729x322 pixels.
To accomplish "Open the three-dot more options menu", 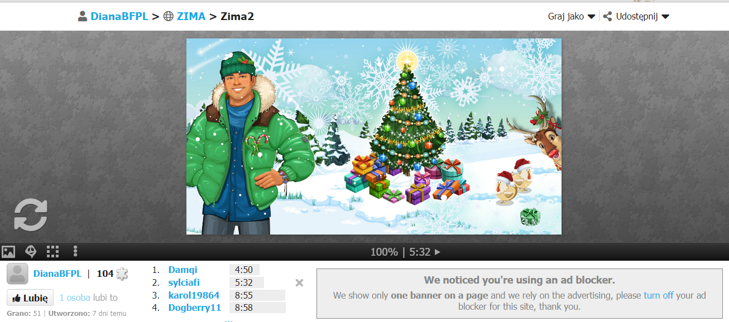I will (75, 252).
